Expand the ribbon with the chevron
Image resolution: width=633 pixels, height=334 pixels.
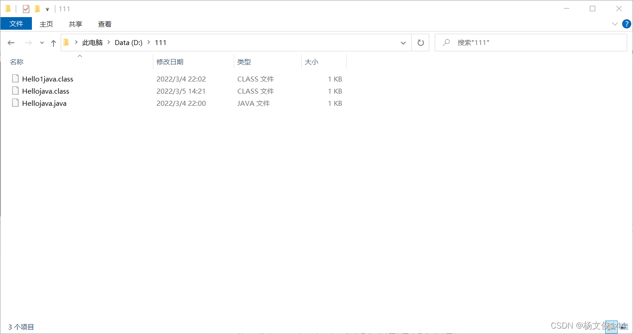click(x=615, y=24)
